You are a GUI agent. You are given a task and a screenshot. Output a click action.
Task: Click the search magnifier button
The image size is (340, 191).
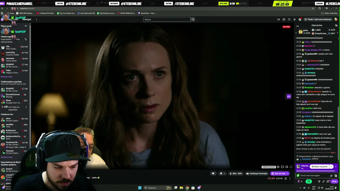[x=193, y=19]
